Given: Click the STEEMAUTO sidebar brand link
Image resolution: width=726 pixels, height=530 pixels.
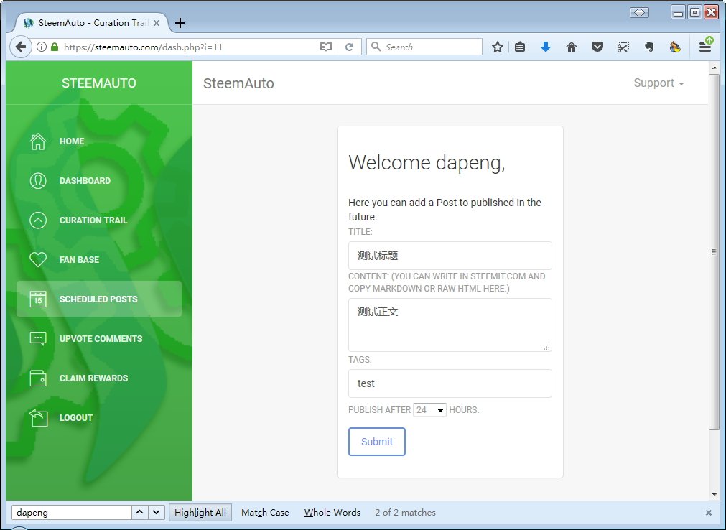Looking at the screenshot, I should pos(99,83).
